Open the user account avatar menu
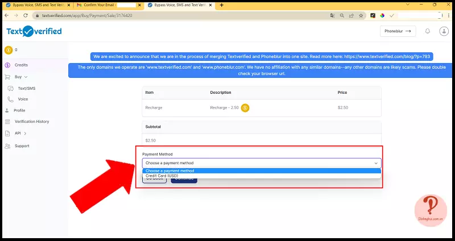This screenshot has height=241, width=455. [x=444, y=31]
